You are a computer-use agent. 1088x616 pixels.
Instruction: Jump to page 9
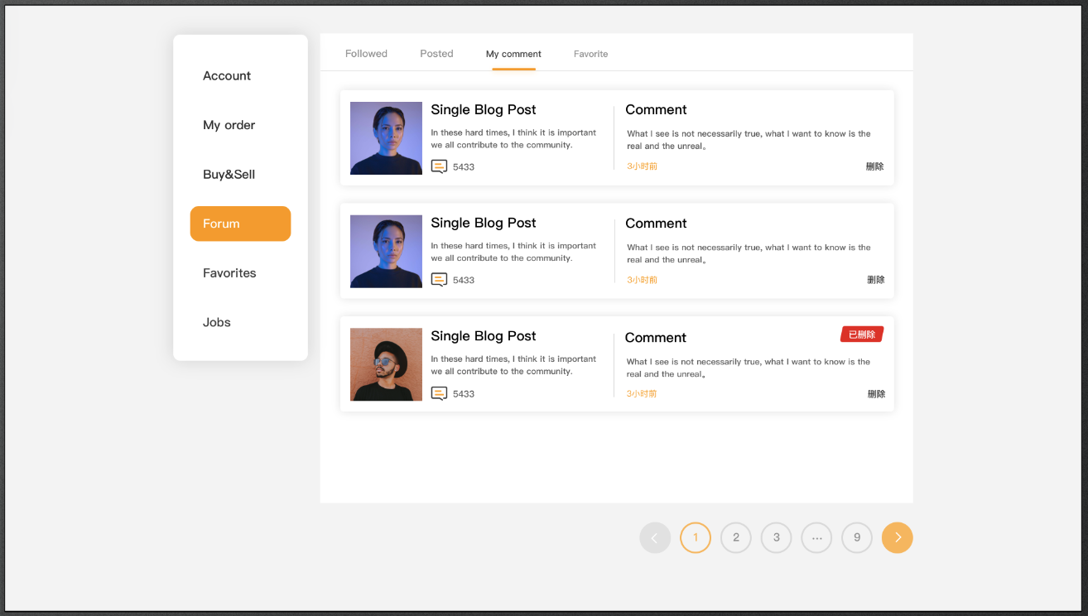857,537
